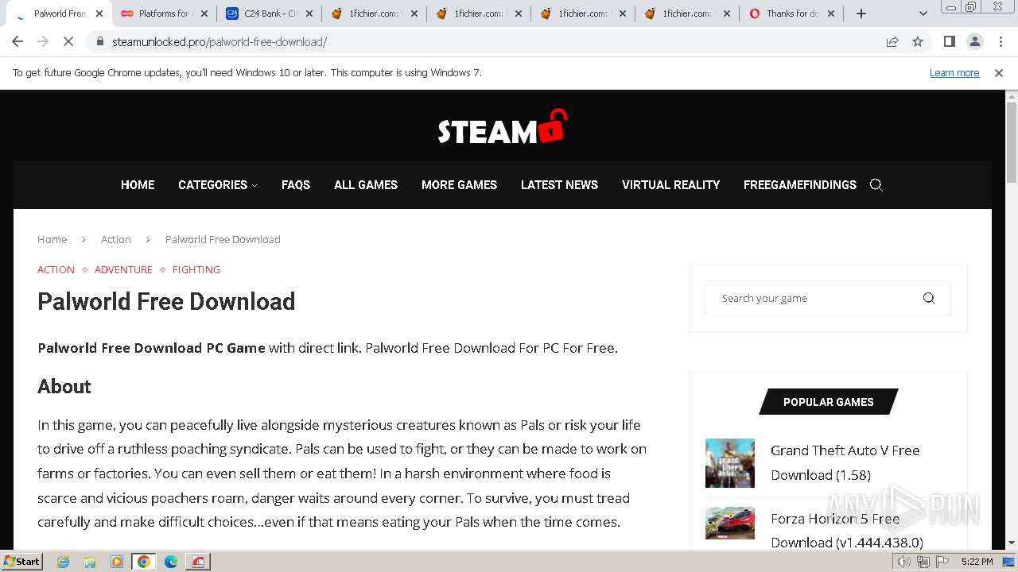
Task: Open Grand Theft Auto V Free Download link
Action: coord(845,462)
